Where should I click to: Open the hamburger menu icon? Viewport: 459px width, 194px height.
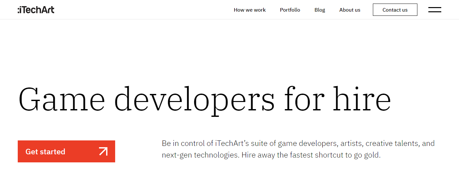pyautogui.click(x=434, y=10)
